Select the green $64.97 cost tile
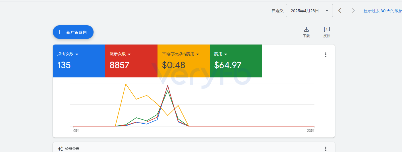Image resolution: width=402 pixels, height=152 pixels. pos(236,61)
